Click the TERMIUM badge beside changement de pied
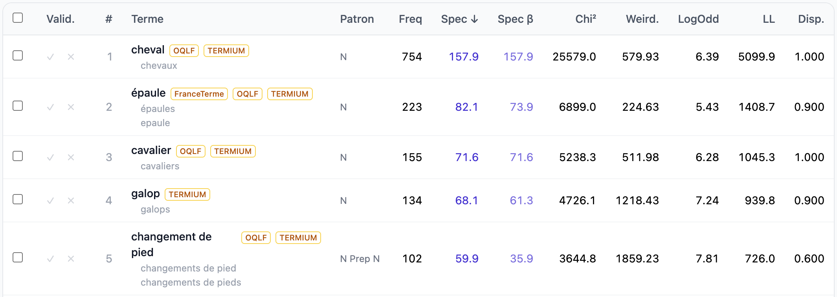The height and width of the screenshot is (297, 837). [x=298, y=238]
